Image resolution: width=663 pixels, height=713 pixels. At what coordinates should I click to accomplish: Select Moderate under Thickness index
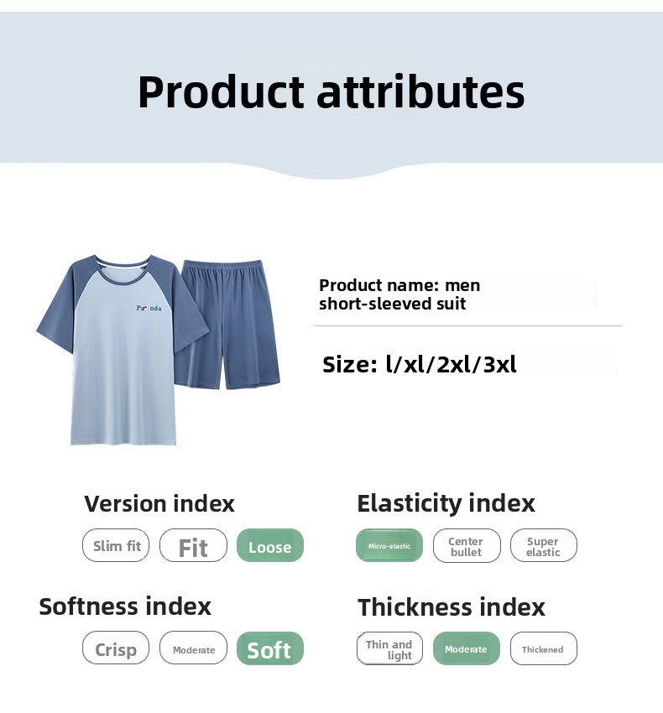(x=467, y=648)
